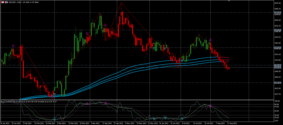Click the 1950.00 price level label
283x125 pixels.
click(277, 48)
